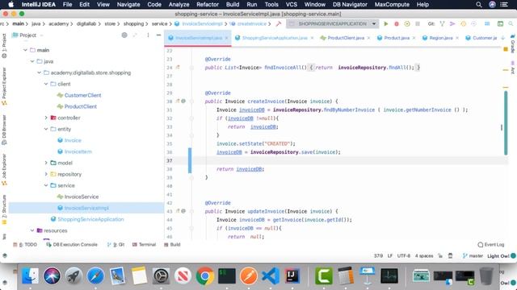Open the DB Navigator menu
The width and height of the screenshot is (517, 290).
pyautogui.click(x=350, y=5)
